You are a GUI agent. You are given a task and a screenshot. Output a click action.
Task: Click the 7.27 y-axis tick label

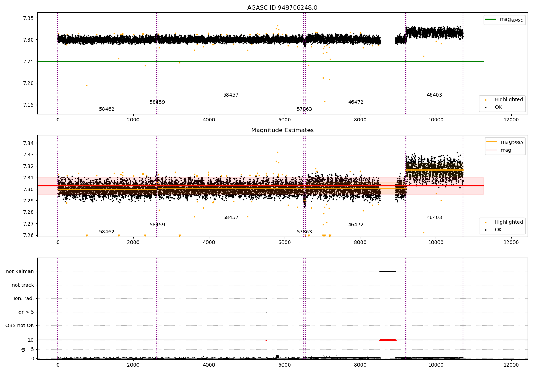[x=28, y=224]
